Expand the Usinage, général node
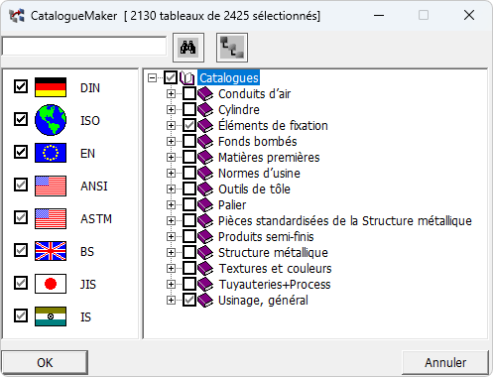The width and height of the screenshot is (493, 377). (x=171, y=301)
